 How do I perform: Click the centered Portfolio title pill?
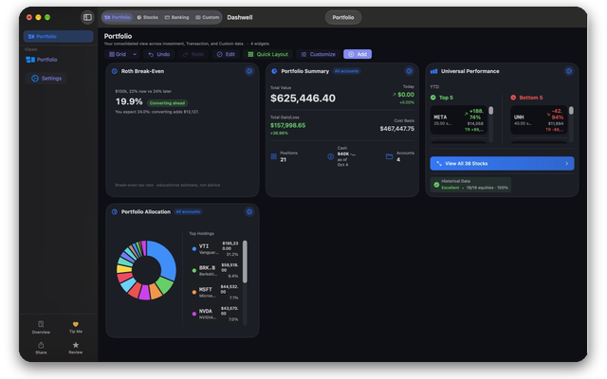(343, 17)
